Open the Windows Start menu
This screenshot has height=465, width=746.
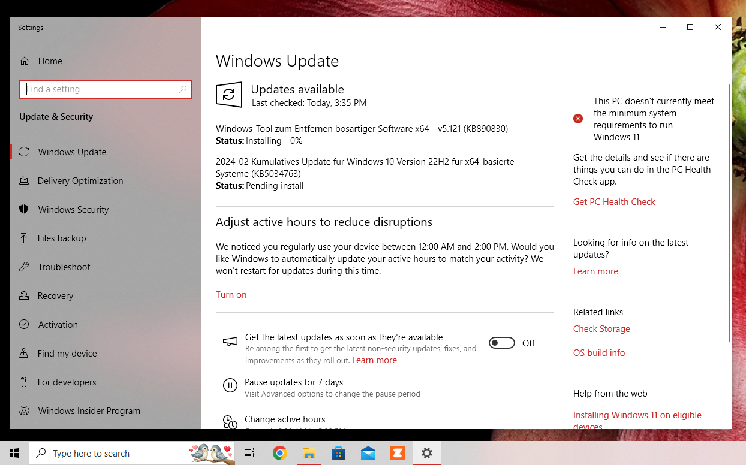coord(14,454)
